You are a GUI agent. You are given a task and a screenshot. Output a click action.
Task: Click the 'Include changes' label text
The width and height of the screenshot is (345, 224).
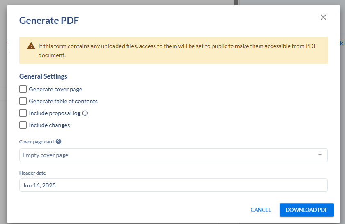point(49,125)
